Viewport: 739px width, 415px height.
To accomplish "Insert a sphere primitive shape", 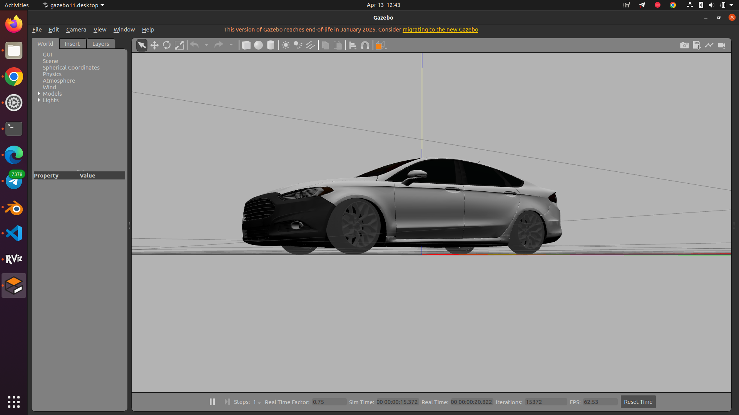I will pyautogui.click(x=258, y=45).
